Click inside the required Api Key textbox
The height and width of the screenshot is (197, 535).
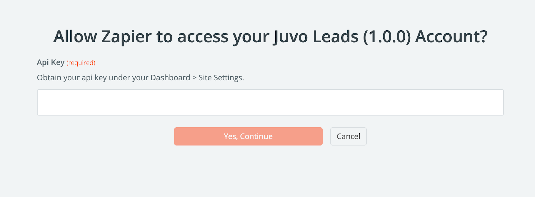[x=270, y=102]
